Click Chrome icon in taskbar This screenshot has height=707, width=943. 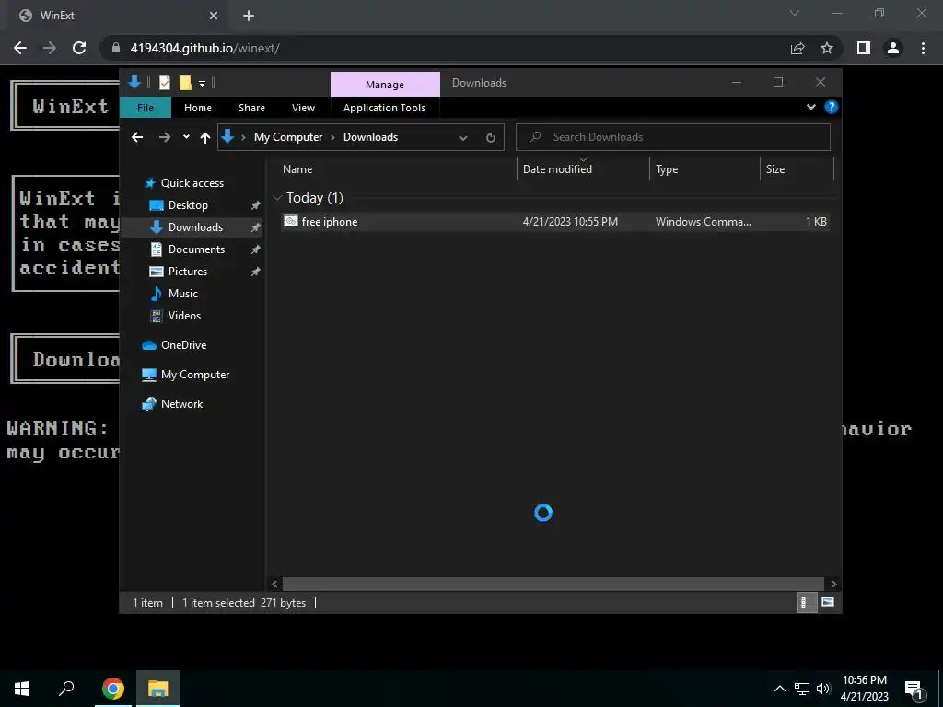tap(112, 689)
